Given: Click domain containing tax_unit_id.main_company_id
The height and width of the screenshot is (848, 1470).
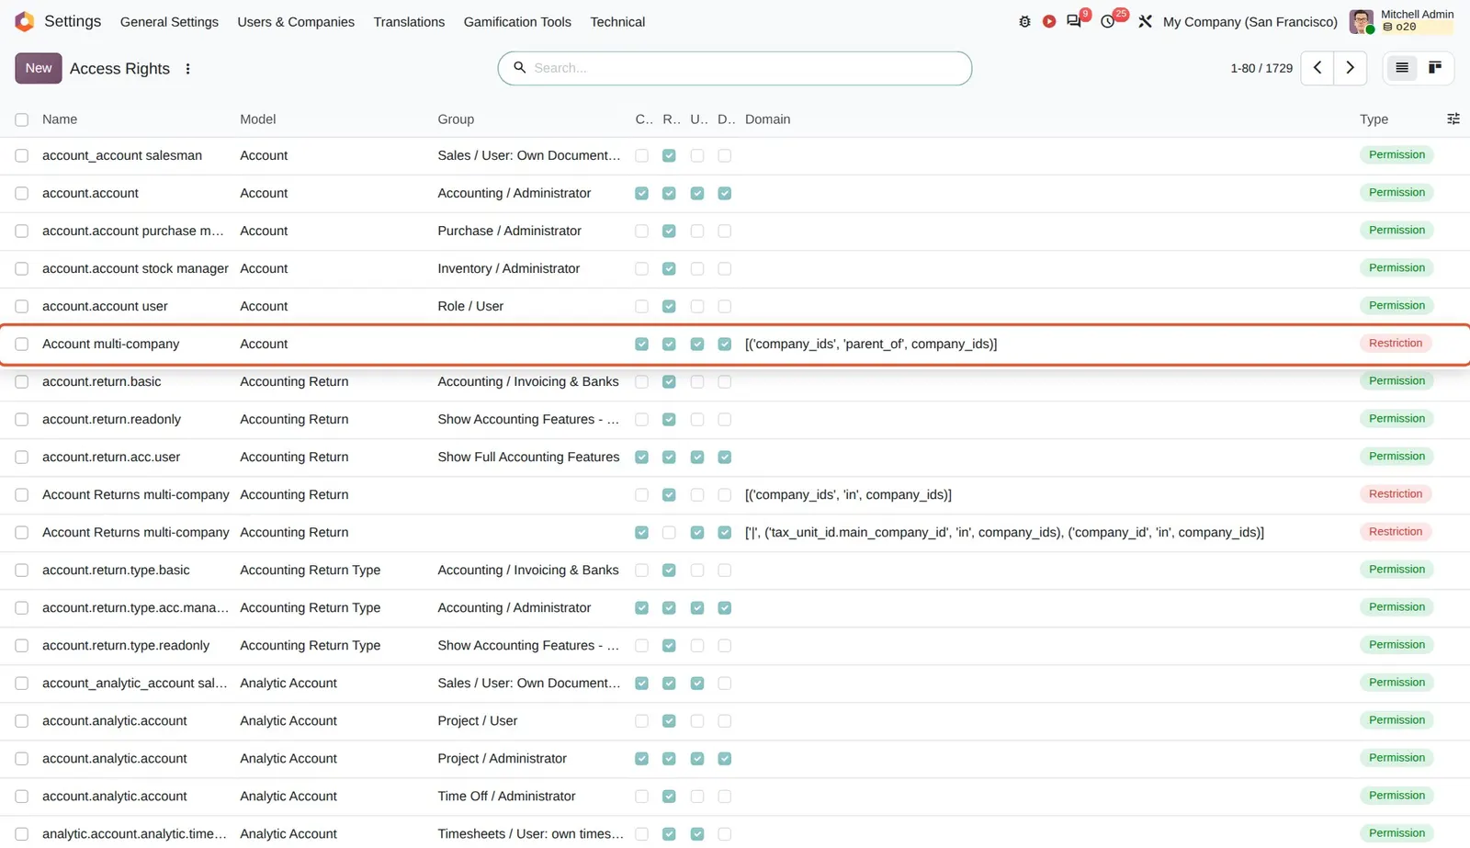Looking at the screenshot, I should coord(1004,533).
